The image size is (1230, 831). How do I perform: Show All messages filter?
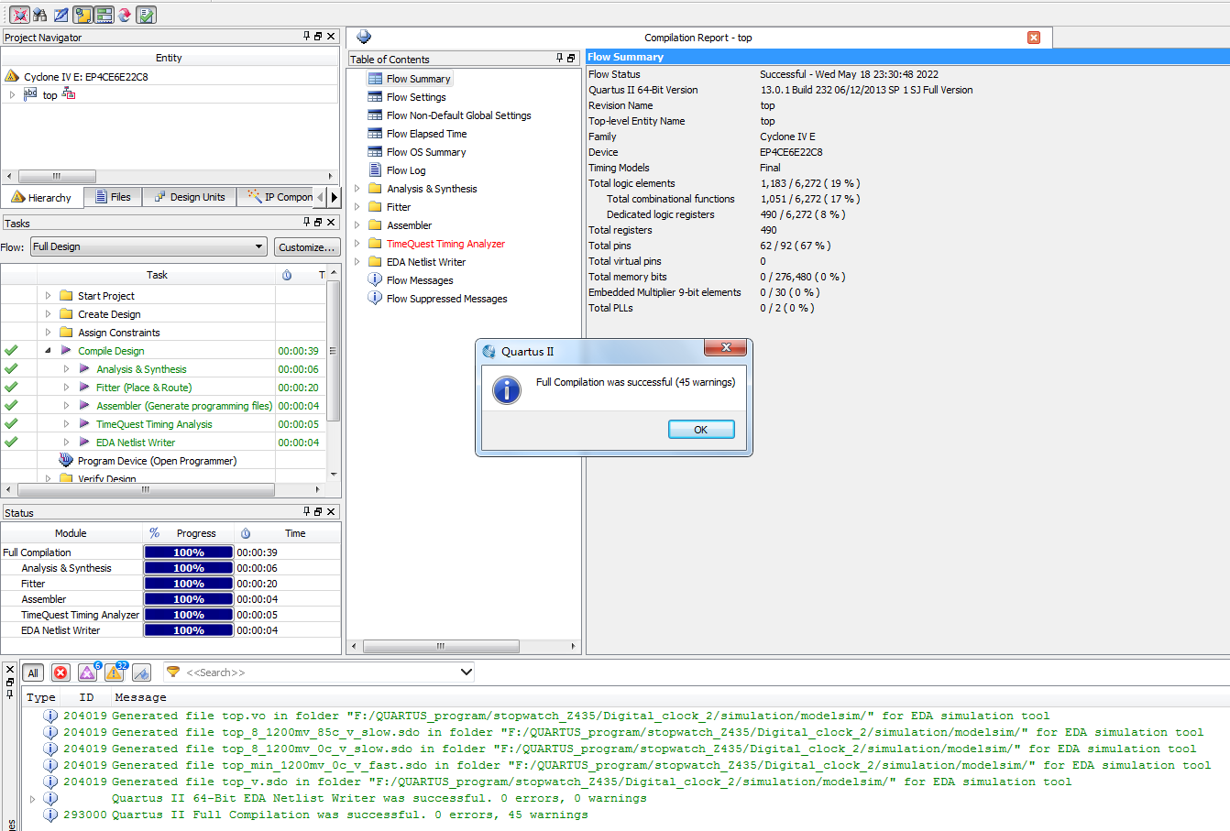tap(33, 672)
